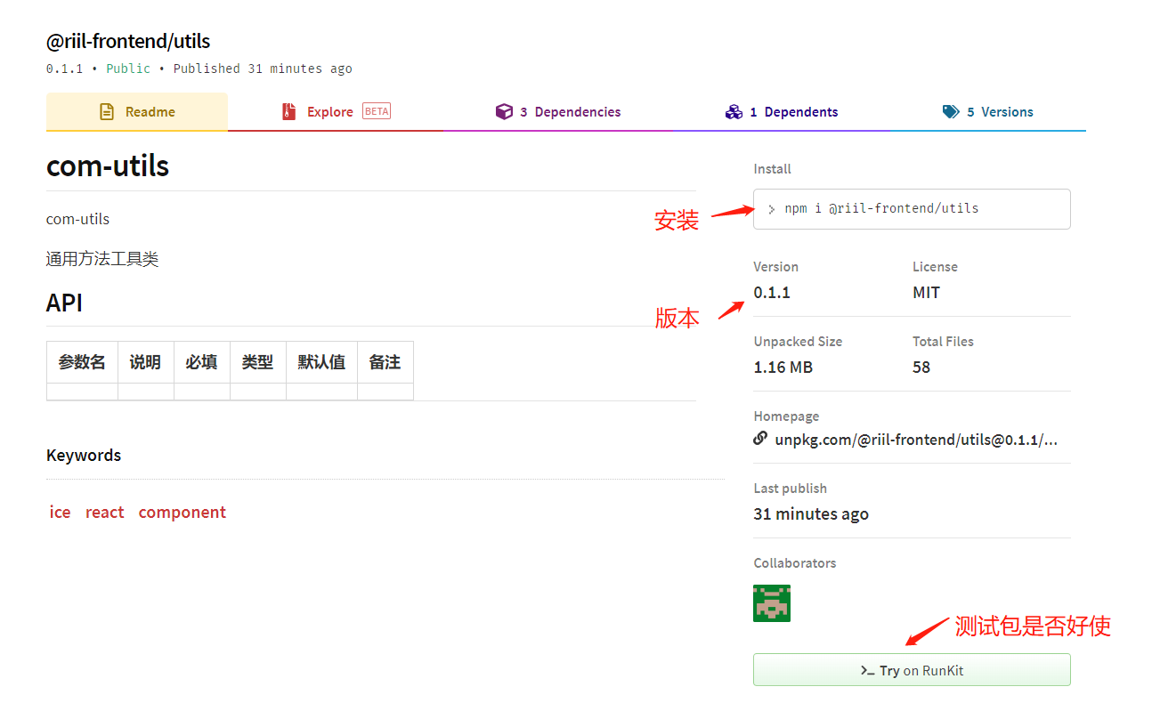Image resolution: width=1152 pixels, height=703 pixels.
Task: Click the 'component' keyword link
Action: 183,513
